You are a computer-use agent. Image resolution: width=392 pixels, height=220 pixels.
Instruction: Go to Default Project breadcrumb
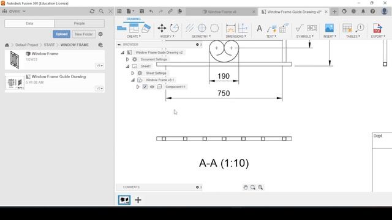[x=27, y=45]
